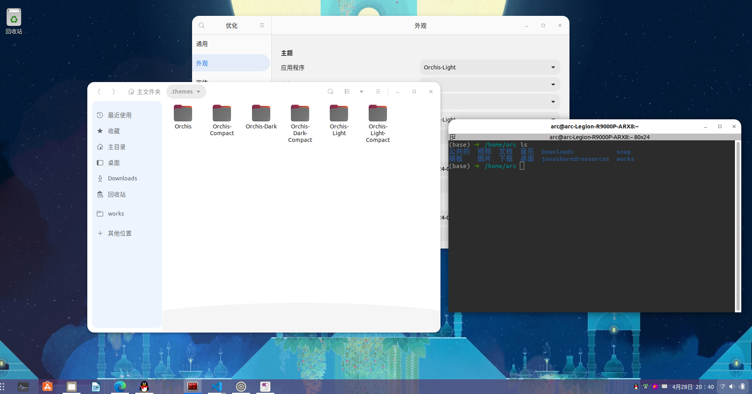Go back in the file manager
The height and width of the screenshot is (394, 752).
[99, 92]
